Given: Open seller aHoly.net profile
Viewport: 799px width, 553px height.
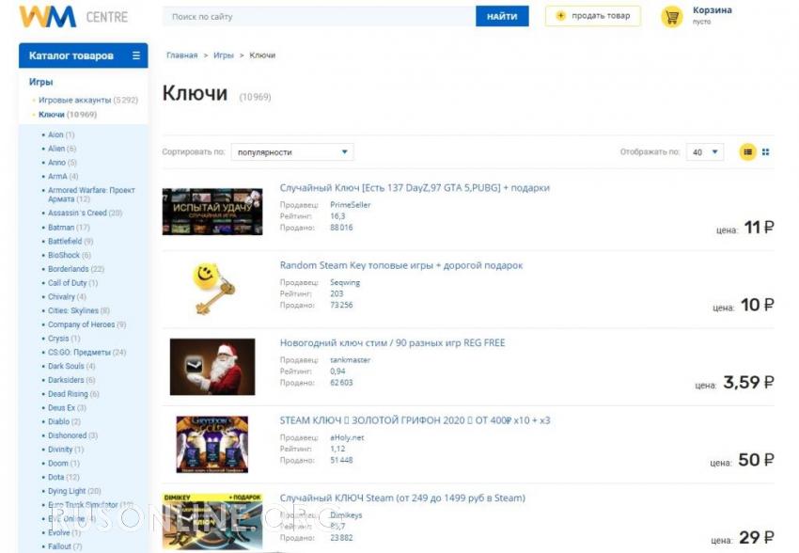Looking at the screenshot, I should click(x=347, y=437).
